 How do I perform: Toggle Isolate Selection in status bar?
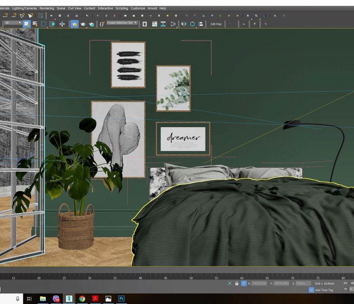pyautogui.click(x=230, y=284)
